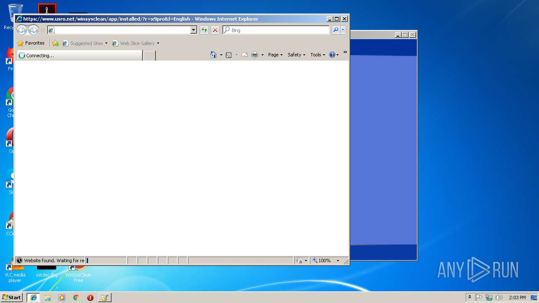Click the Stop loading icon
539x303 pixels.
point(215,30)
